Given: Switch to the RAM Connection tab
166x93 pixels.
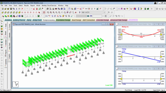Looking at the screenshot, I should (x=89, y=20).
